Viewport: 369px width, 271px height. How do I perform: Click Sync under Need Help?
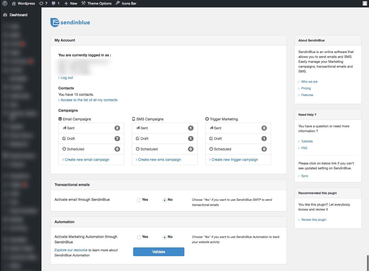pyautogui.click(x=305, y=176)
